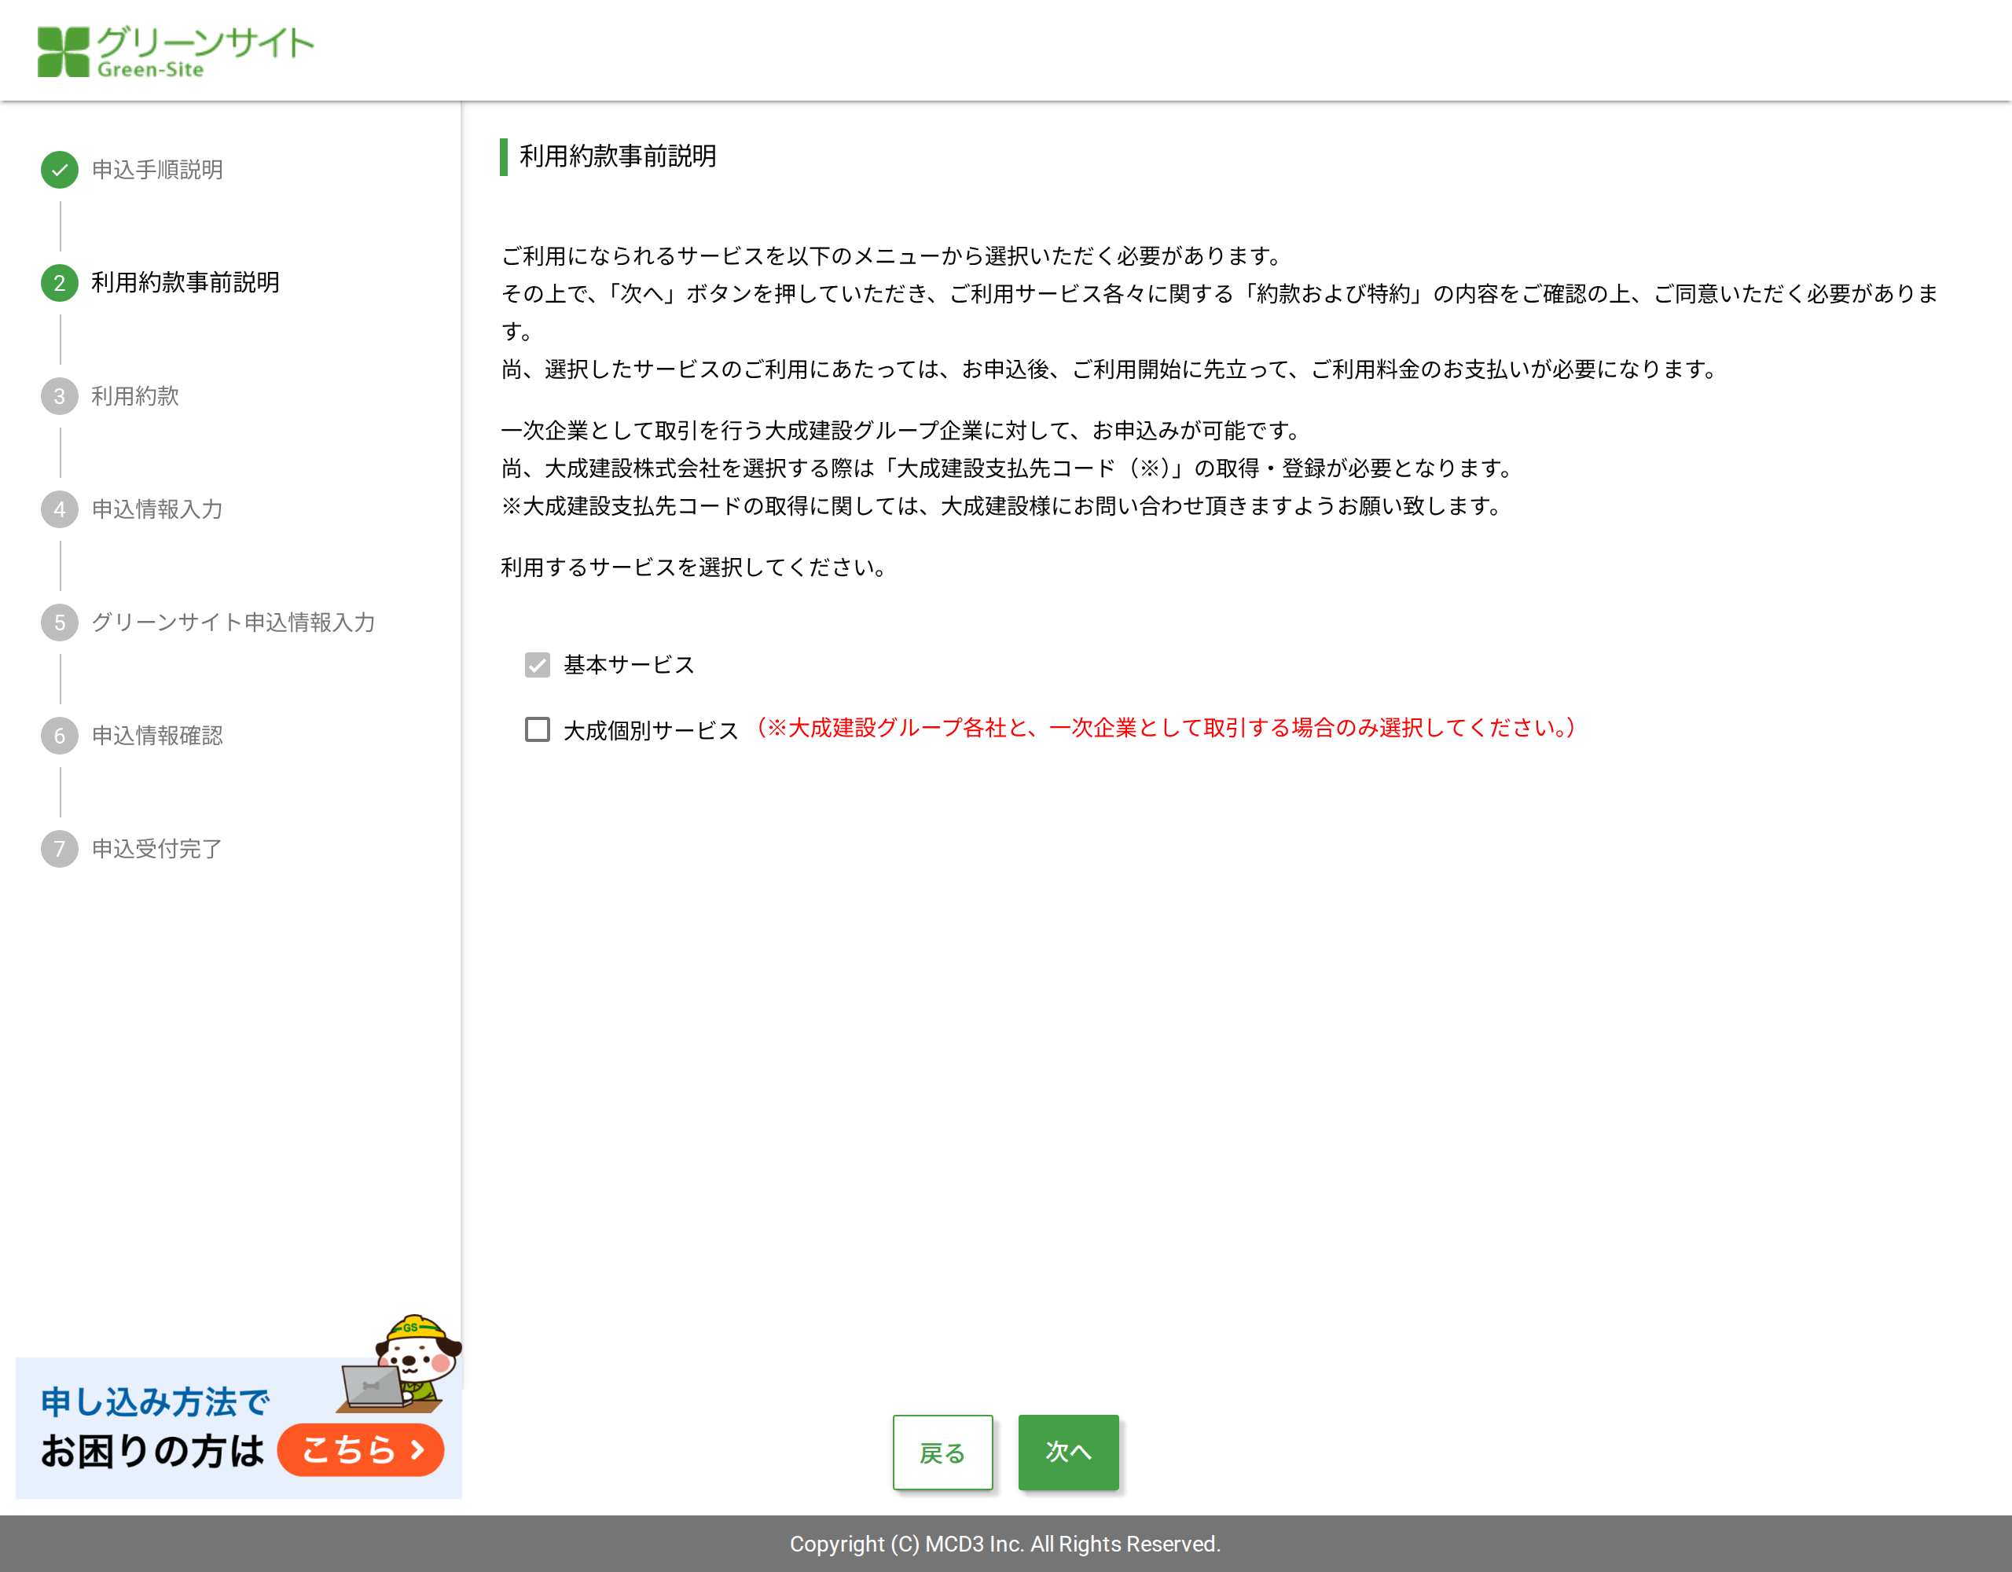This screenshot has width=2012, height=1572.
Task: Select the 申込情報確認 step label
Action: (157, 736)
